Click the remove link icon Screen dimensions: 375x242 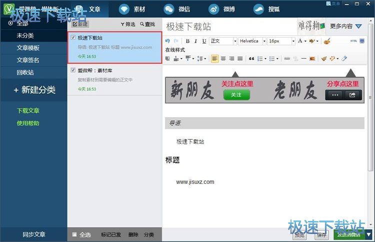(295, 59)
